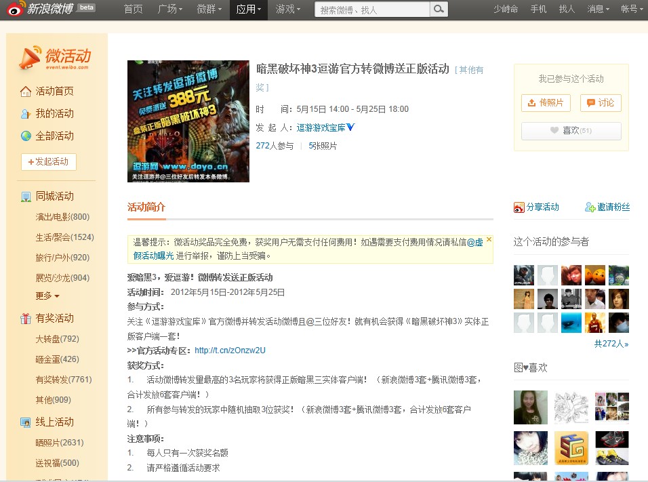Image resolution: width=648 pixels, height=482 pixels.
Task: Open the 微群 dropdown menu
Action: point(209,9)
